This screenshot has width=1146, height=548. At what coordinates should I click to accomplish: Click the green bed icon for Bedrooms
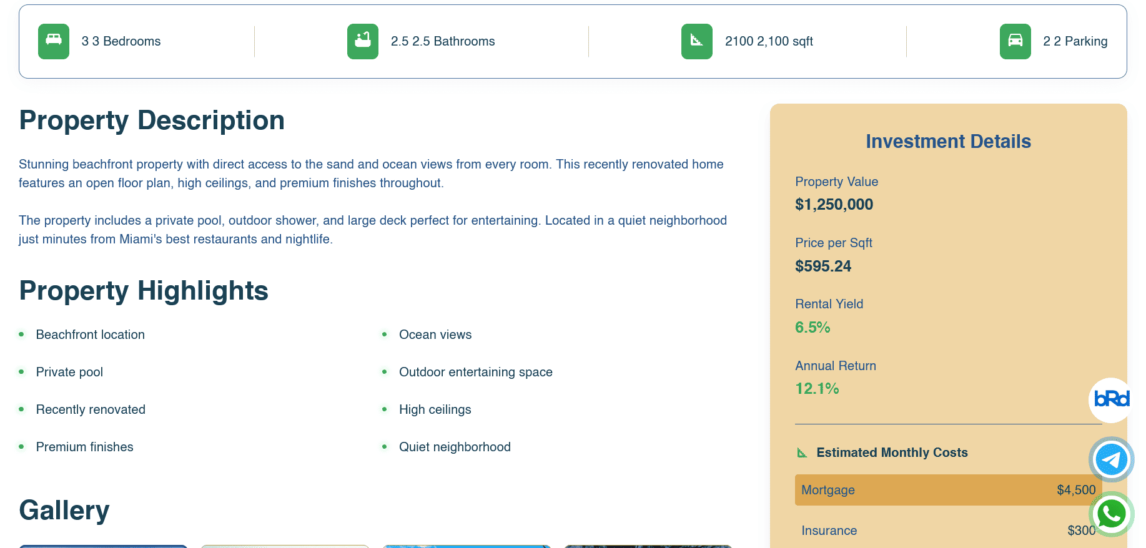54,41
